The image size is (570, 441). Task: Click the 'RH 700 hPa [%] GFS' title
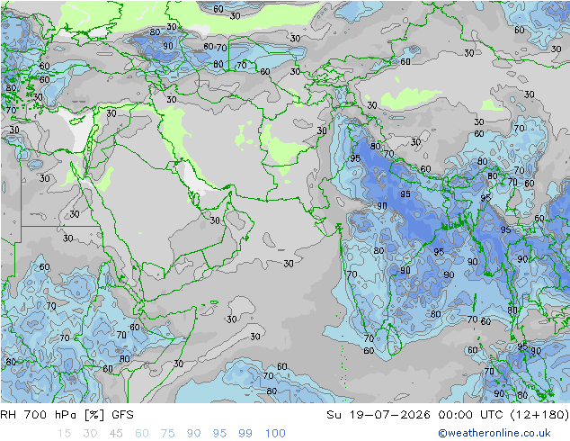click(x=67, y=415)
